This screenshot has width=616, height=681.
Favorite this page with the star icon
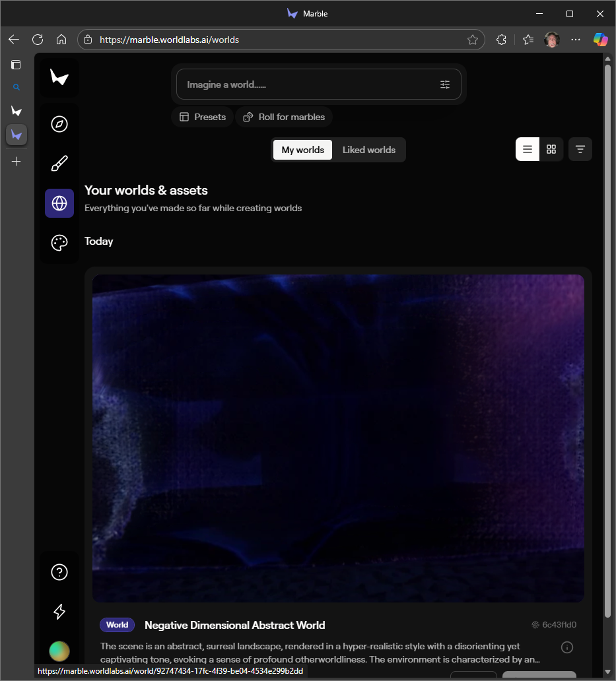click(473, 40)
